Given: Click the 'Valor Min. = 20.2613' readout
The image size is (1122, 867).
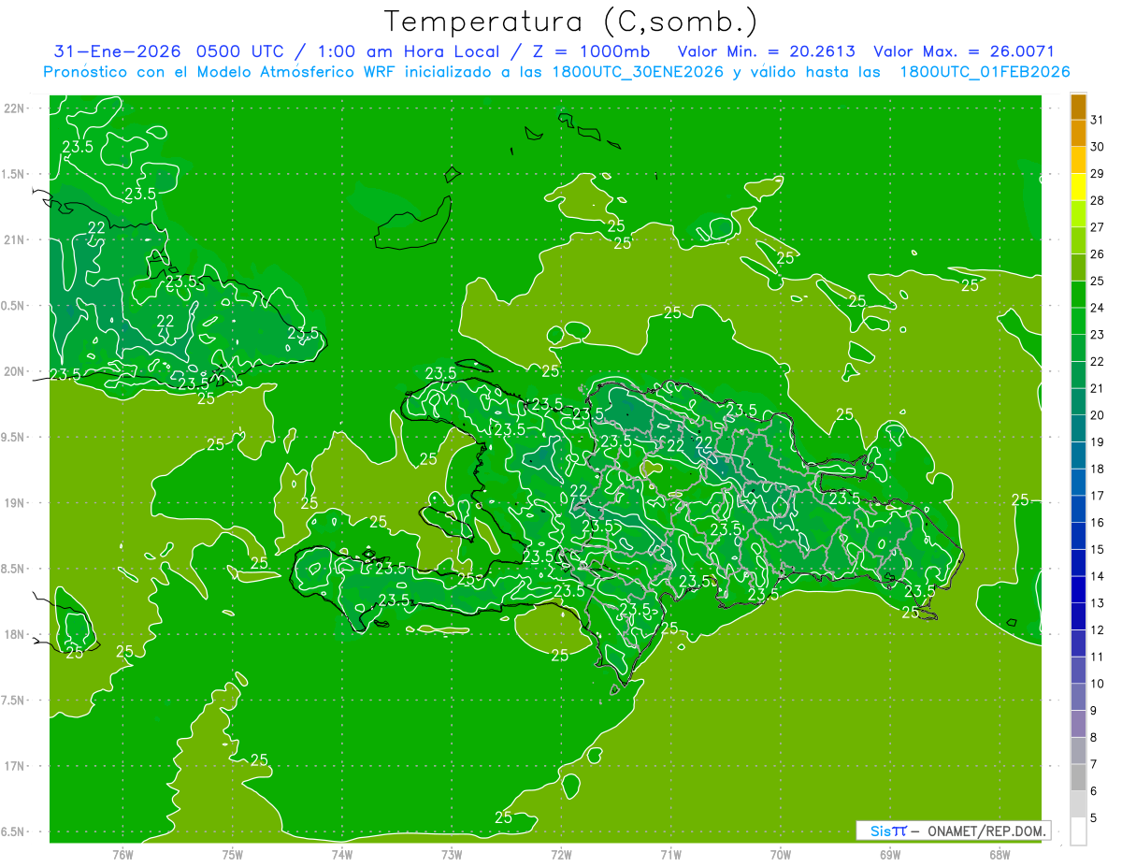Looking at the screenshot, I should [766, 51].
